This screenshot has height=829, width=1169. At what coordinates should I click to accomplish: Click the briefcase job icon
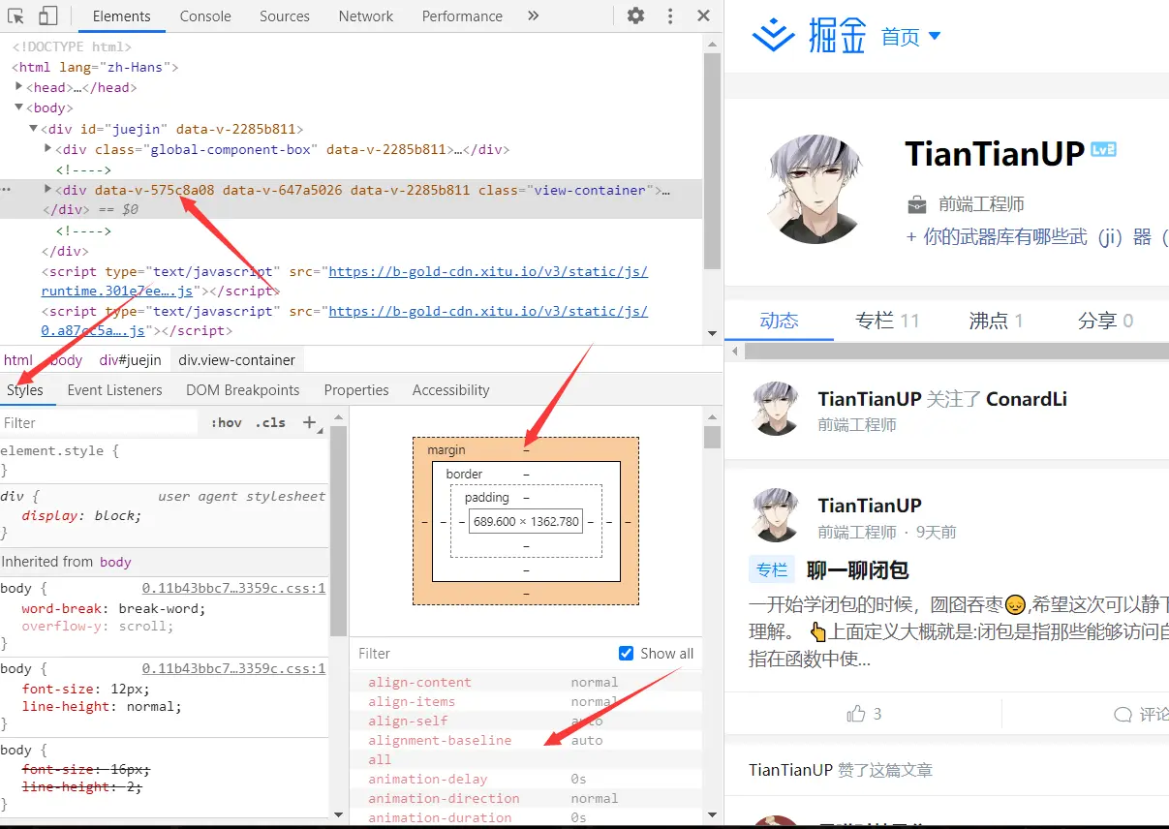point(916,205)
